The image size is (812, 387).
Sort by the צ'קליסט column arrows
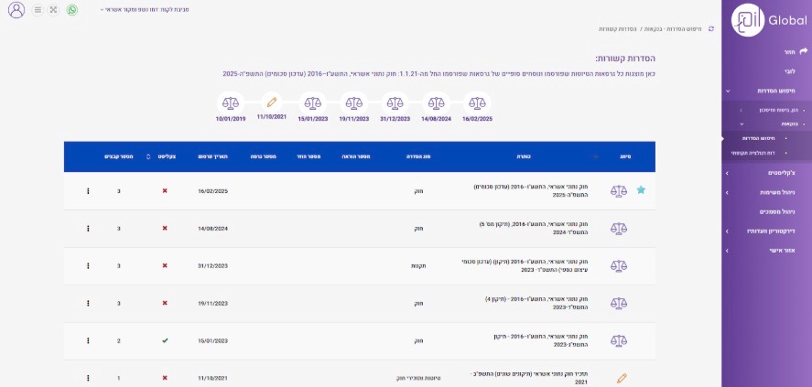click(148, 156)
